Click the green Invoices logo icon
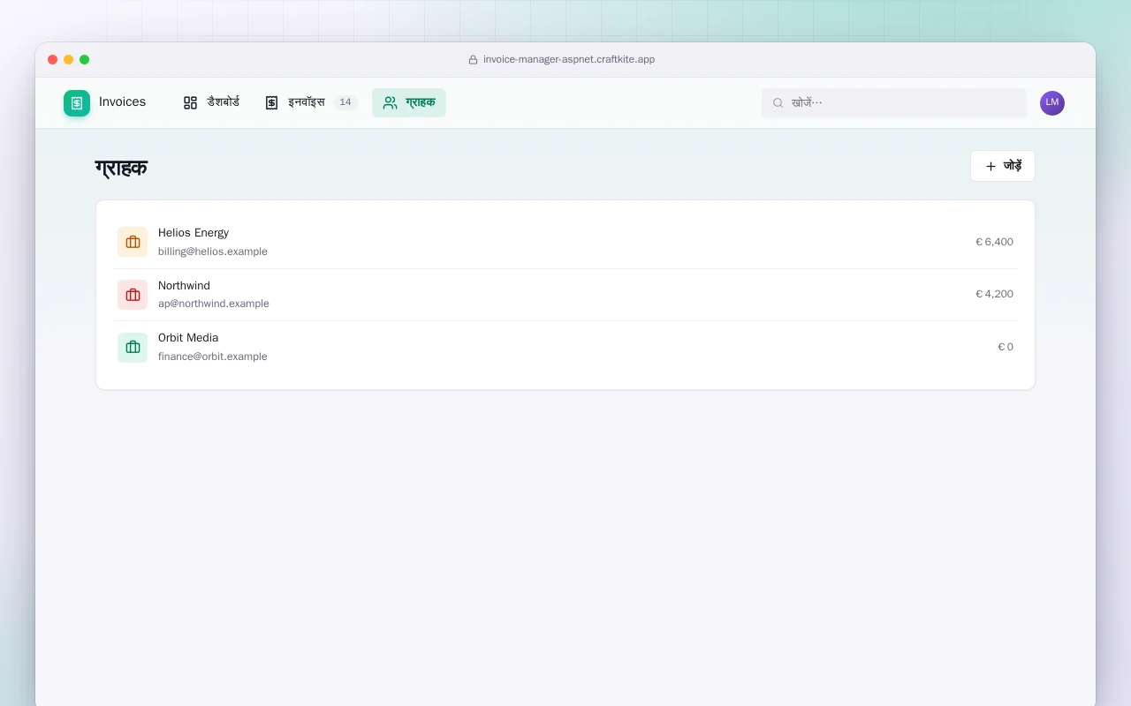Screen dimensions: 1131x706 tap(77, 102)
